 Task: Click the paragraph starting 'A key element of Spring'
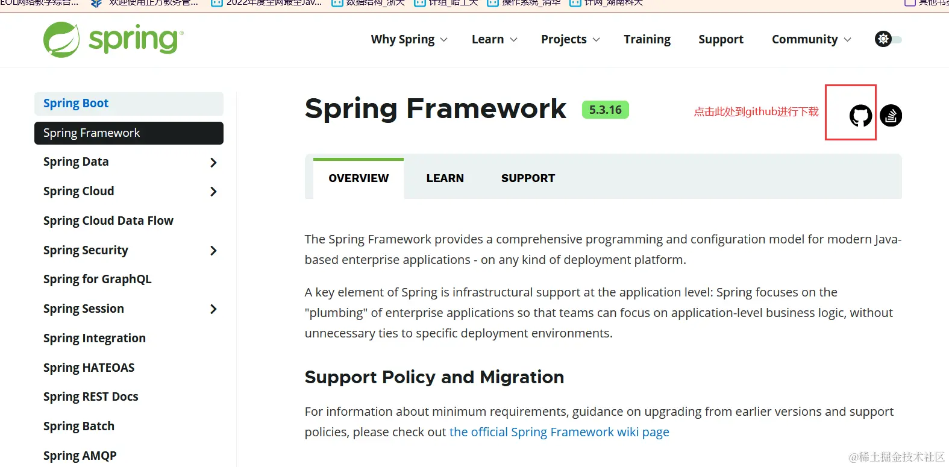[599, 313]
